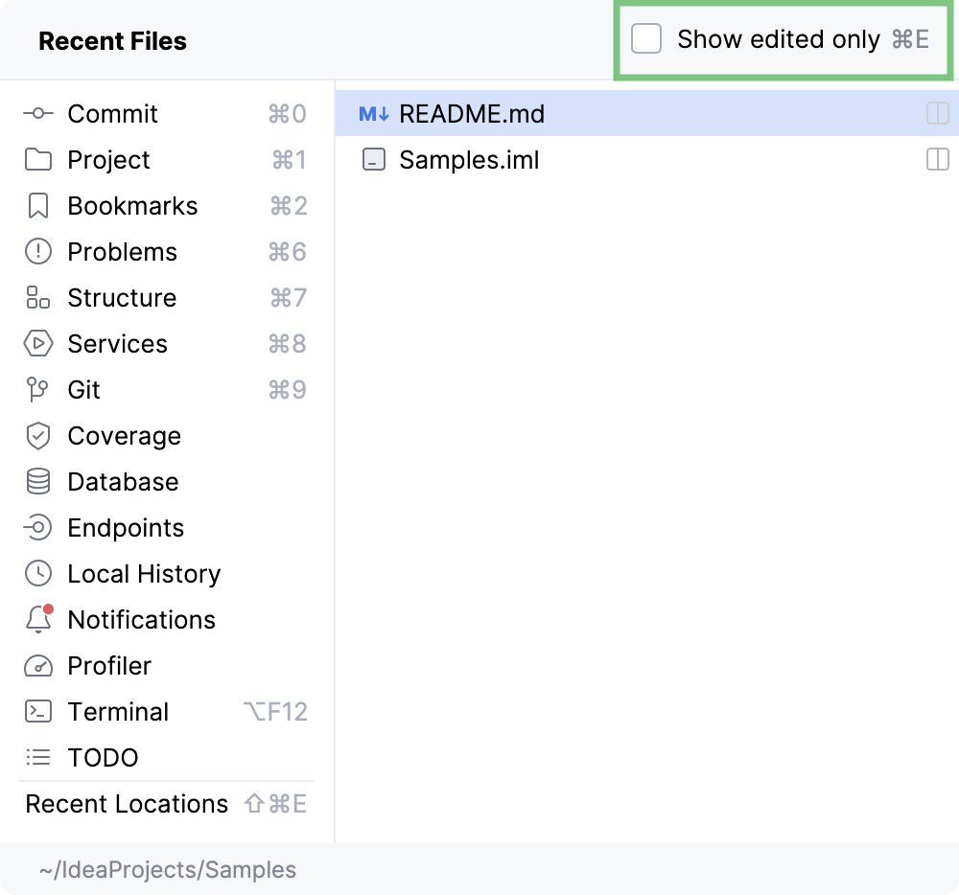Open Problems via its warning icon

coord(38,252)
